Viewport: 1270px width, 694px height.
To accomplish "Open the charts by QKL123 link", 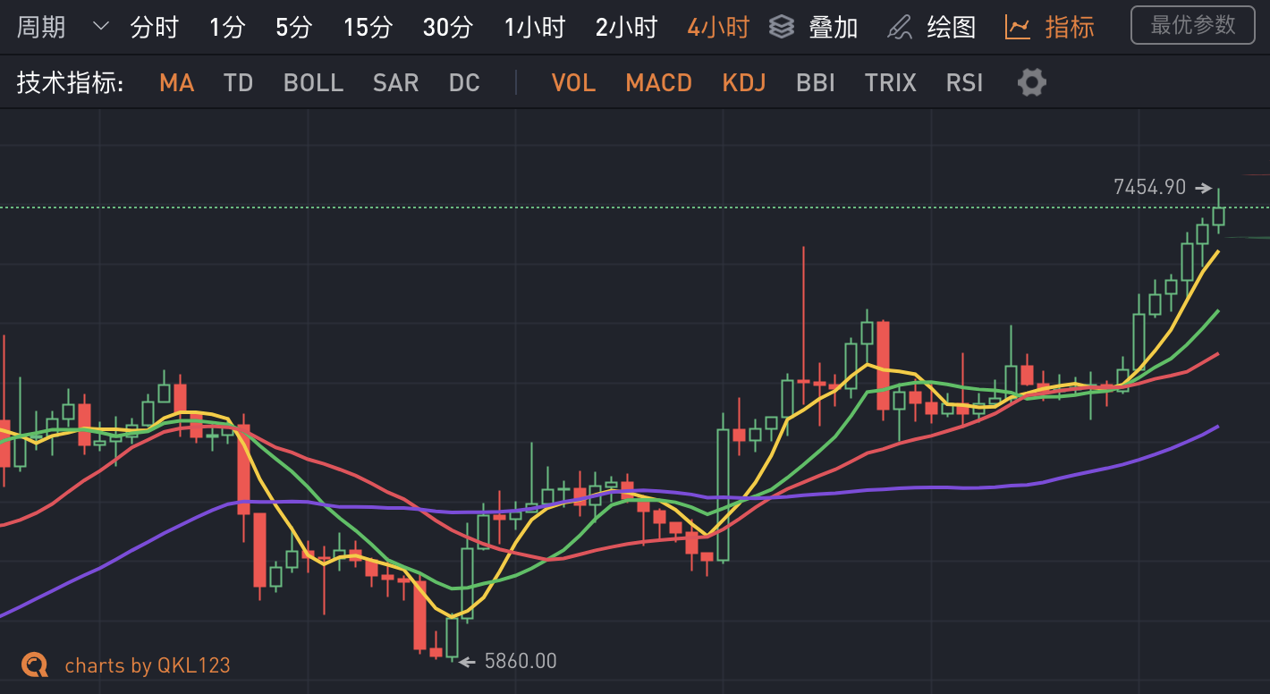I will (x=148, y=665).
